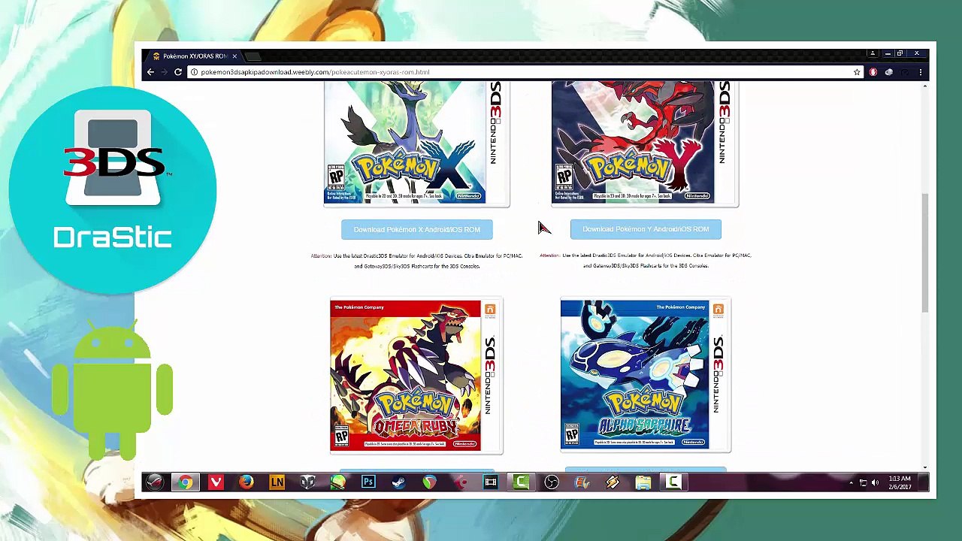Open the Chrome three-dot menu
The height and width of the screenshot is (541, 962).
click(x=921, y=72)
